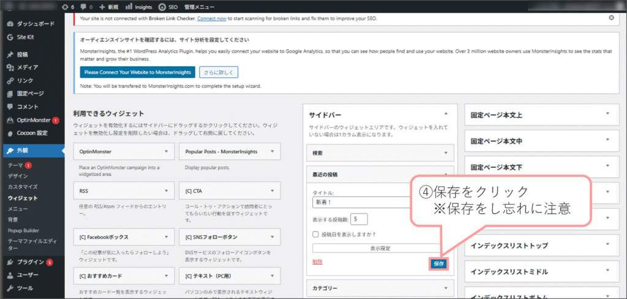Open メディア library icon
The width and height of the screenshot is (627, 299).
point(10,67)
